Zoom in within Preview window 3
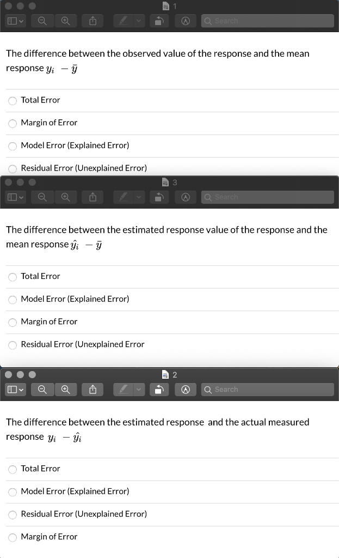This screenshot has width=339, height=558. (66, 197)
